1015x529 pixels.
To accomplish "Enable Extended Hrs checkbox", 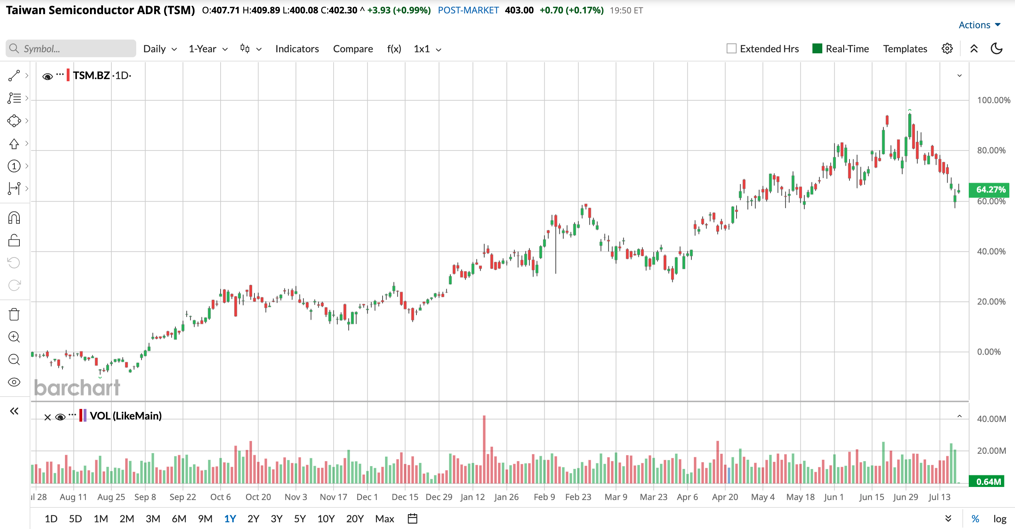I will click(731, 48).
